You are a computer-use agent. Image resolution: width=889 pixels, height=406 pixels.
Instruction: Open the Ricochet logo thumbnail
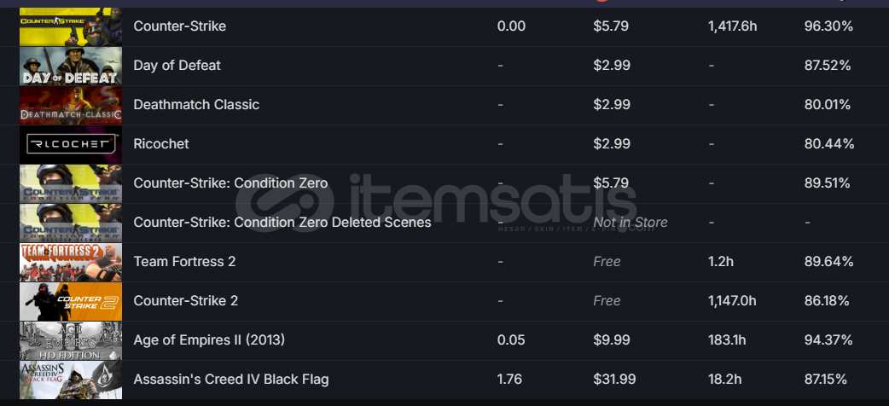pyautogui.click(x=71, y=144)
